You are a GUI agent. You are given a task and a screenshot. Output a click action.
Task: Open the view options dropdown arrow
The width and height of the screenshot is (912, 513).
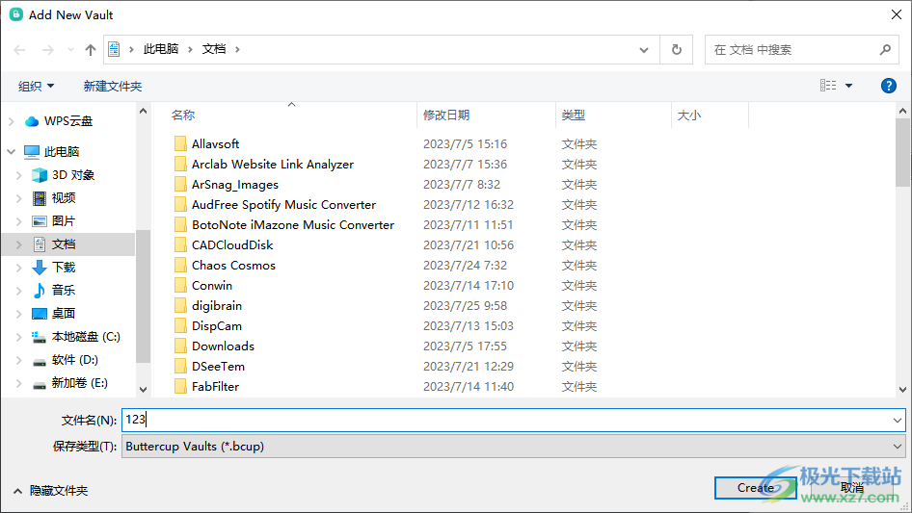click(x=848, y=86)
